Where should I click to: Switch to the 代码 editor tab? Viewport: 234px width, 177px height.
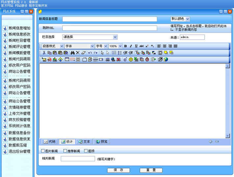click(x=50, y=142)
